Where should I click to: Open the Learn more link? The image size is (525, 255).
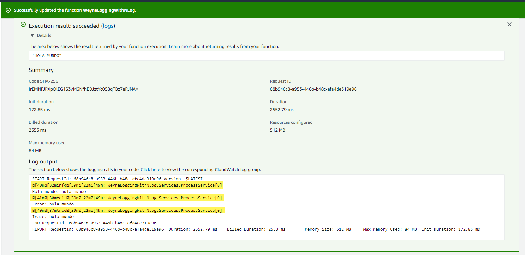180,46
